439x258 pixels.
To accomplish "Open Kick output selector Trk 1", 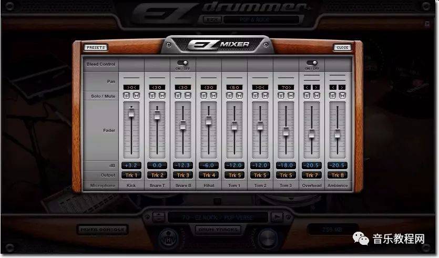I will [131, 175].
